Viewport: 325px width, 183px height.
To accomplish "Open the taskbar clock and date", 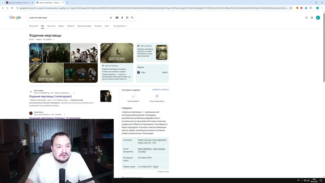I will point(314,180).
